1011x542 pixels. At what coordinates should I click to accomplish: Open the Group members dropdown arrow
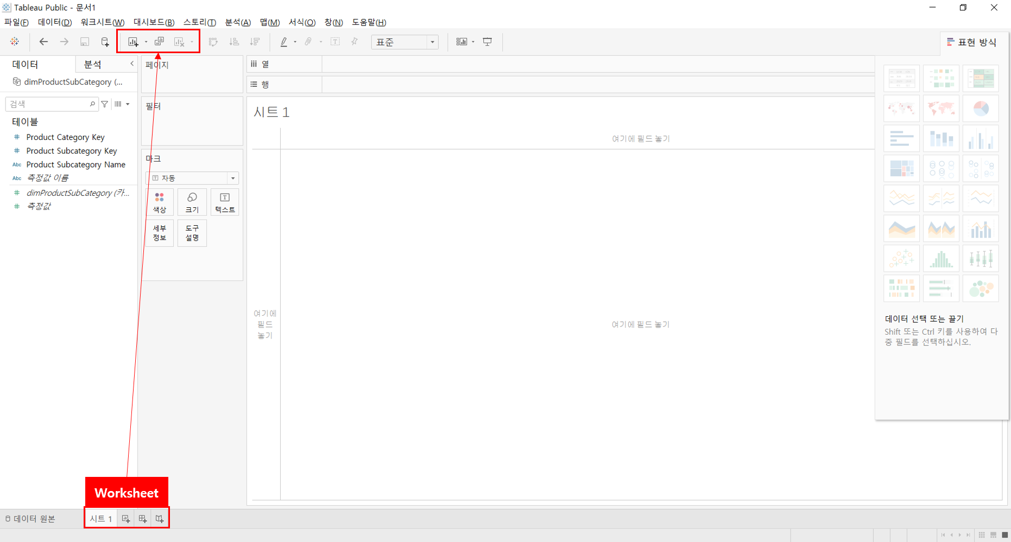(320, 42)
